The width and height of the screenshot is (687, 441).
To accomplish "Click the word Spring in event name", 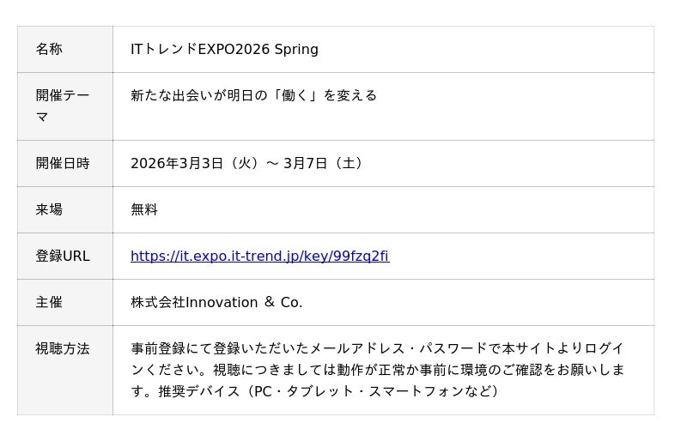I will (x=296, y=49).
